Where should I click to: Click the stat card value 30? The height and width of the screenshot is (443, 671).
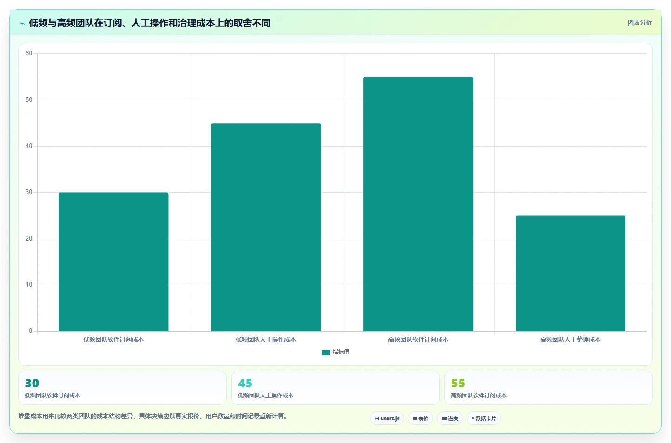[32, 383]
